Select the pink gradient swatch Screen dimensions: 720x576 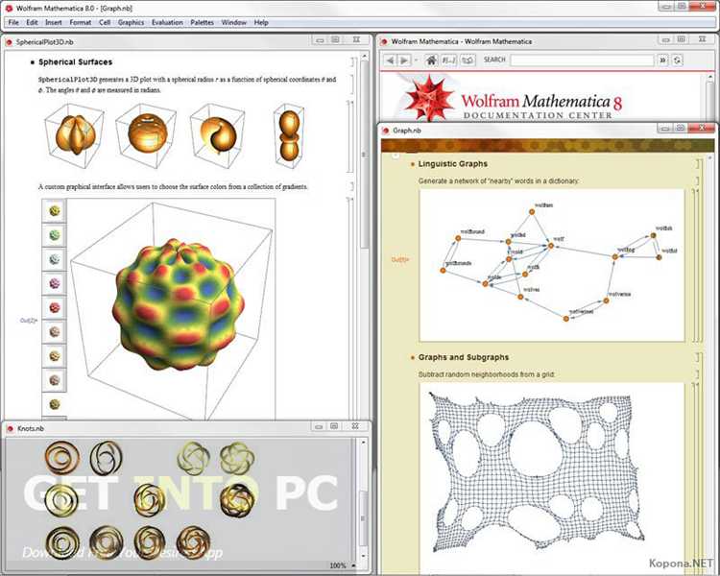tap(54, 283)
